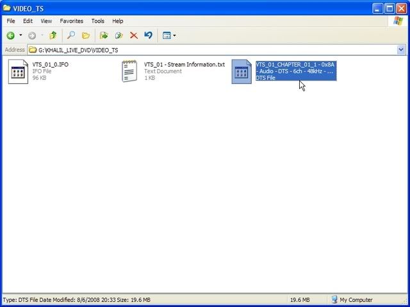Click the VTS_01_CHAPTER_01_1 DTS file icon
This screenshot has height=307, width=410.
click(x=242, y=72)
